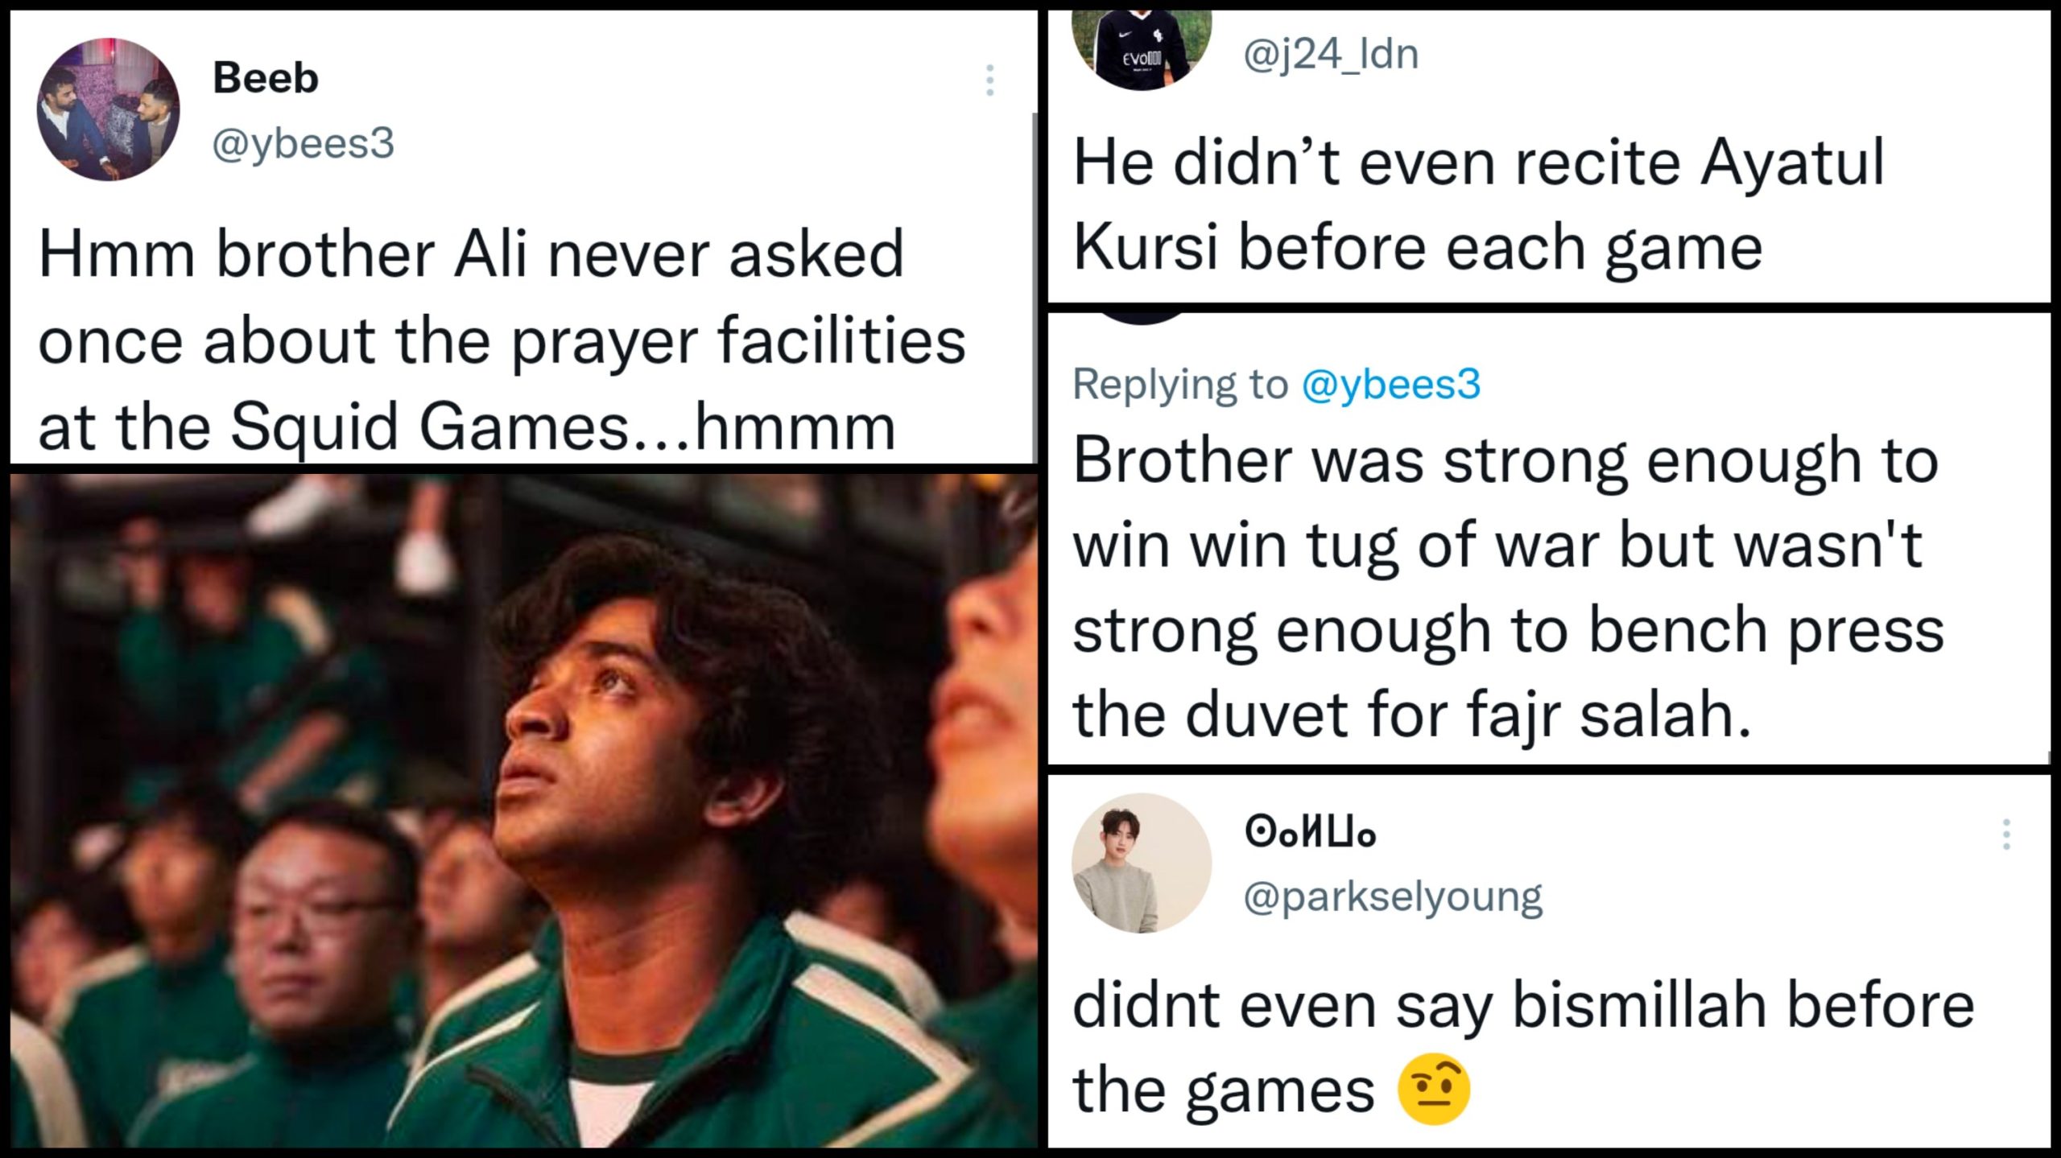Visit the @j24_ldn handle
Screen dimensions: 2061x1158
coord(1331,54)
